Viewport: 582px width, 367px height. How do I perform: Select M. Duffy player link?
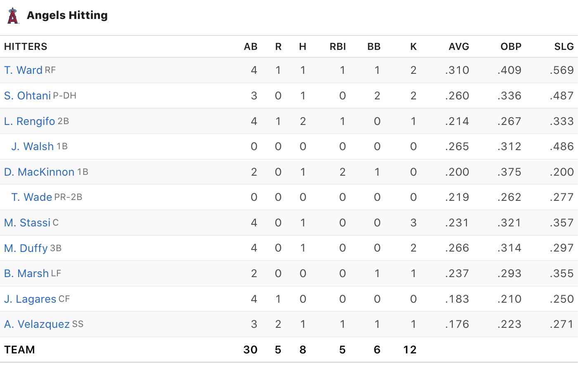26,248
